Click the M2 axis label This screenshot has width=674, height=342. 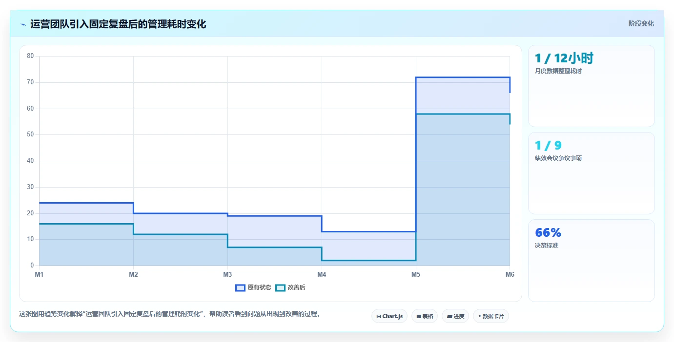[133, 274]
